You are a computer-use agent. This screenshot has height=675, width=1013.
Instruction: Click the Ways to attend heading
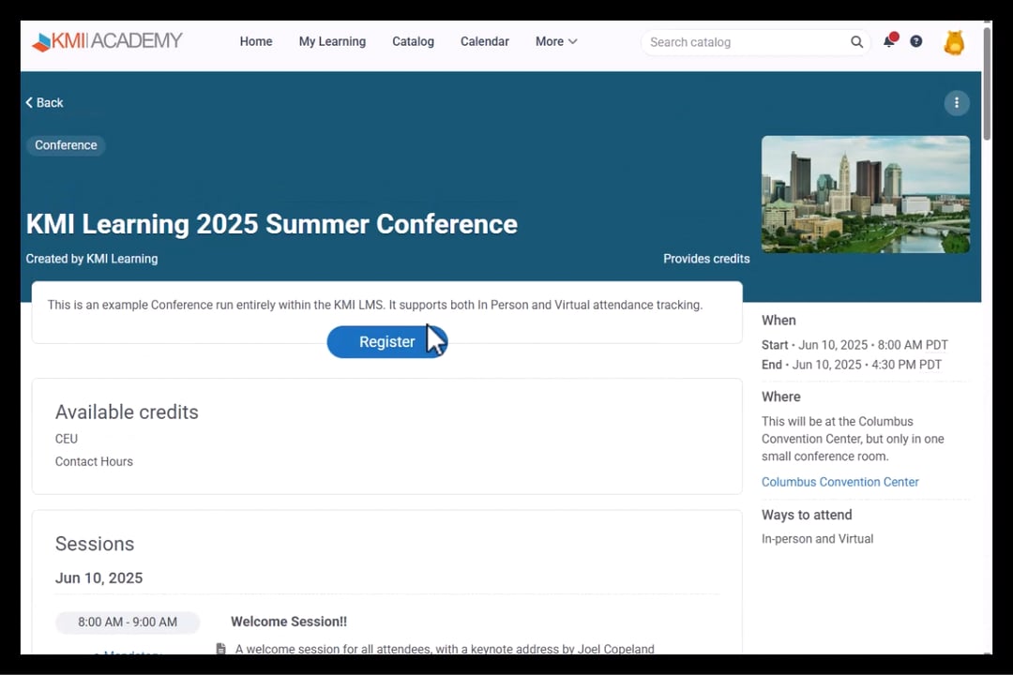807,515
